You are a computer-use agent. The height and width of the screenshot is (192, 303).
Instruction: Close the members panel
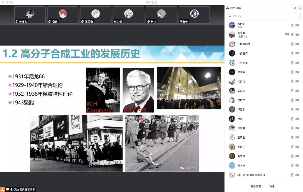[295, 8]
